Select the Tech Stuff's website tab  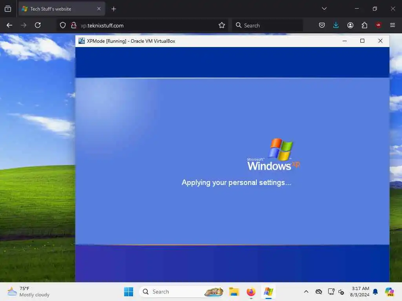62,9
